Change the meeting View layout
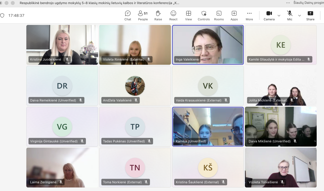 [x=188, y=15]
